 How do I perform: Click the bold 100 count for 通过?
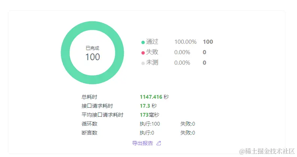tap(208, 41)
